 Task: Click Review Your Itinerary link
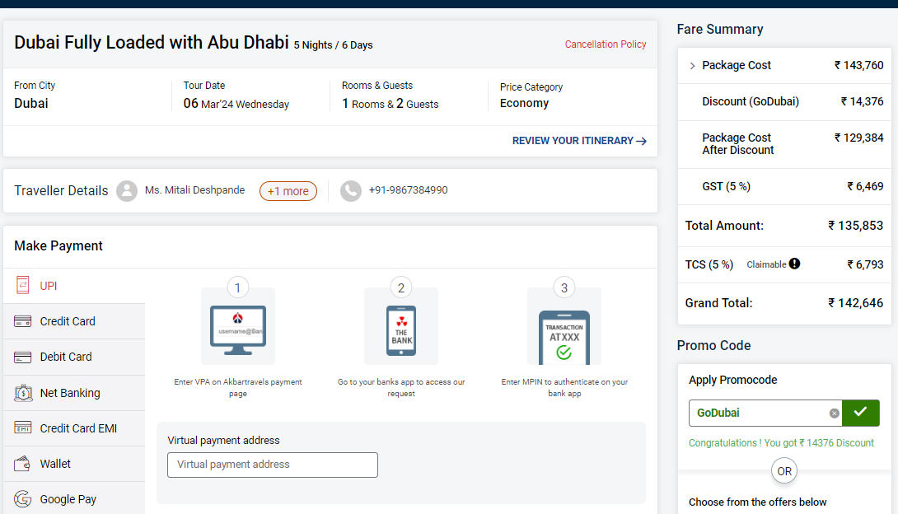[x=579, y=141]
